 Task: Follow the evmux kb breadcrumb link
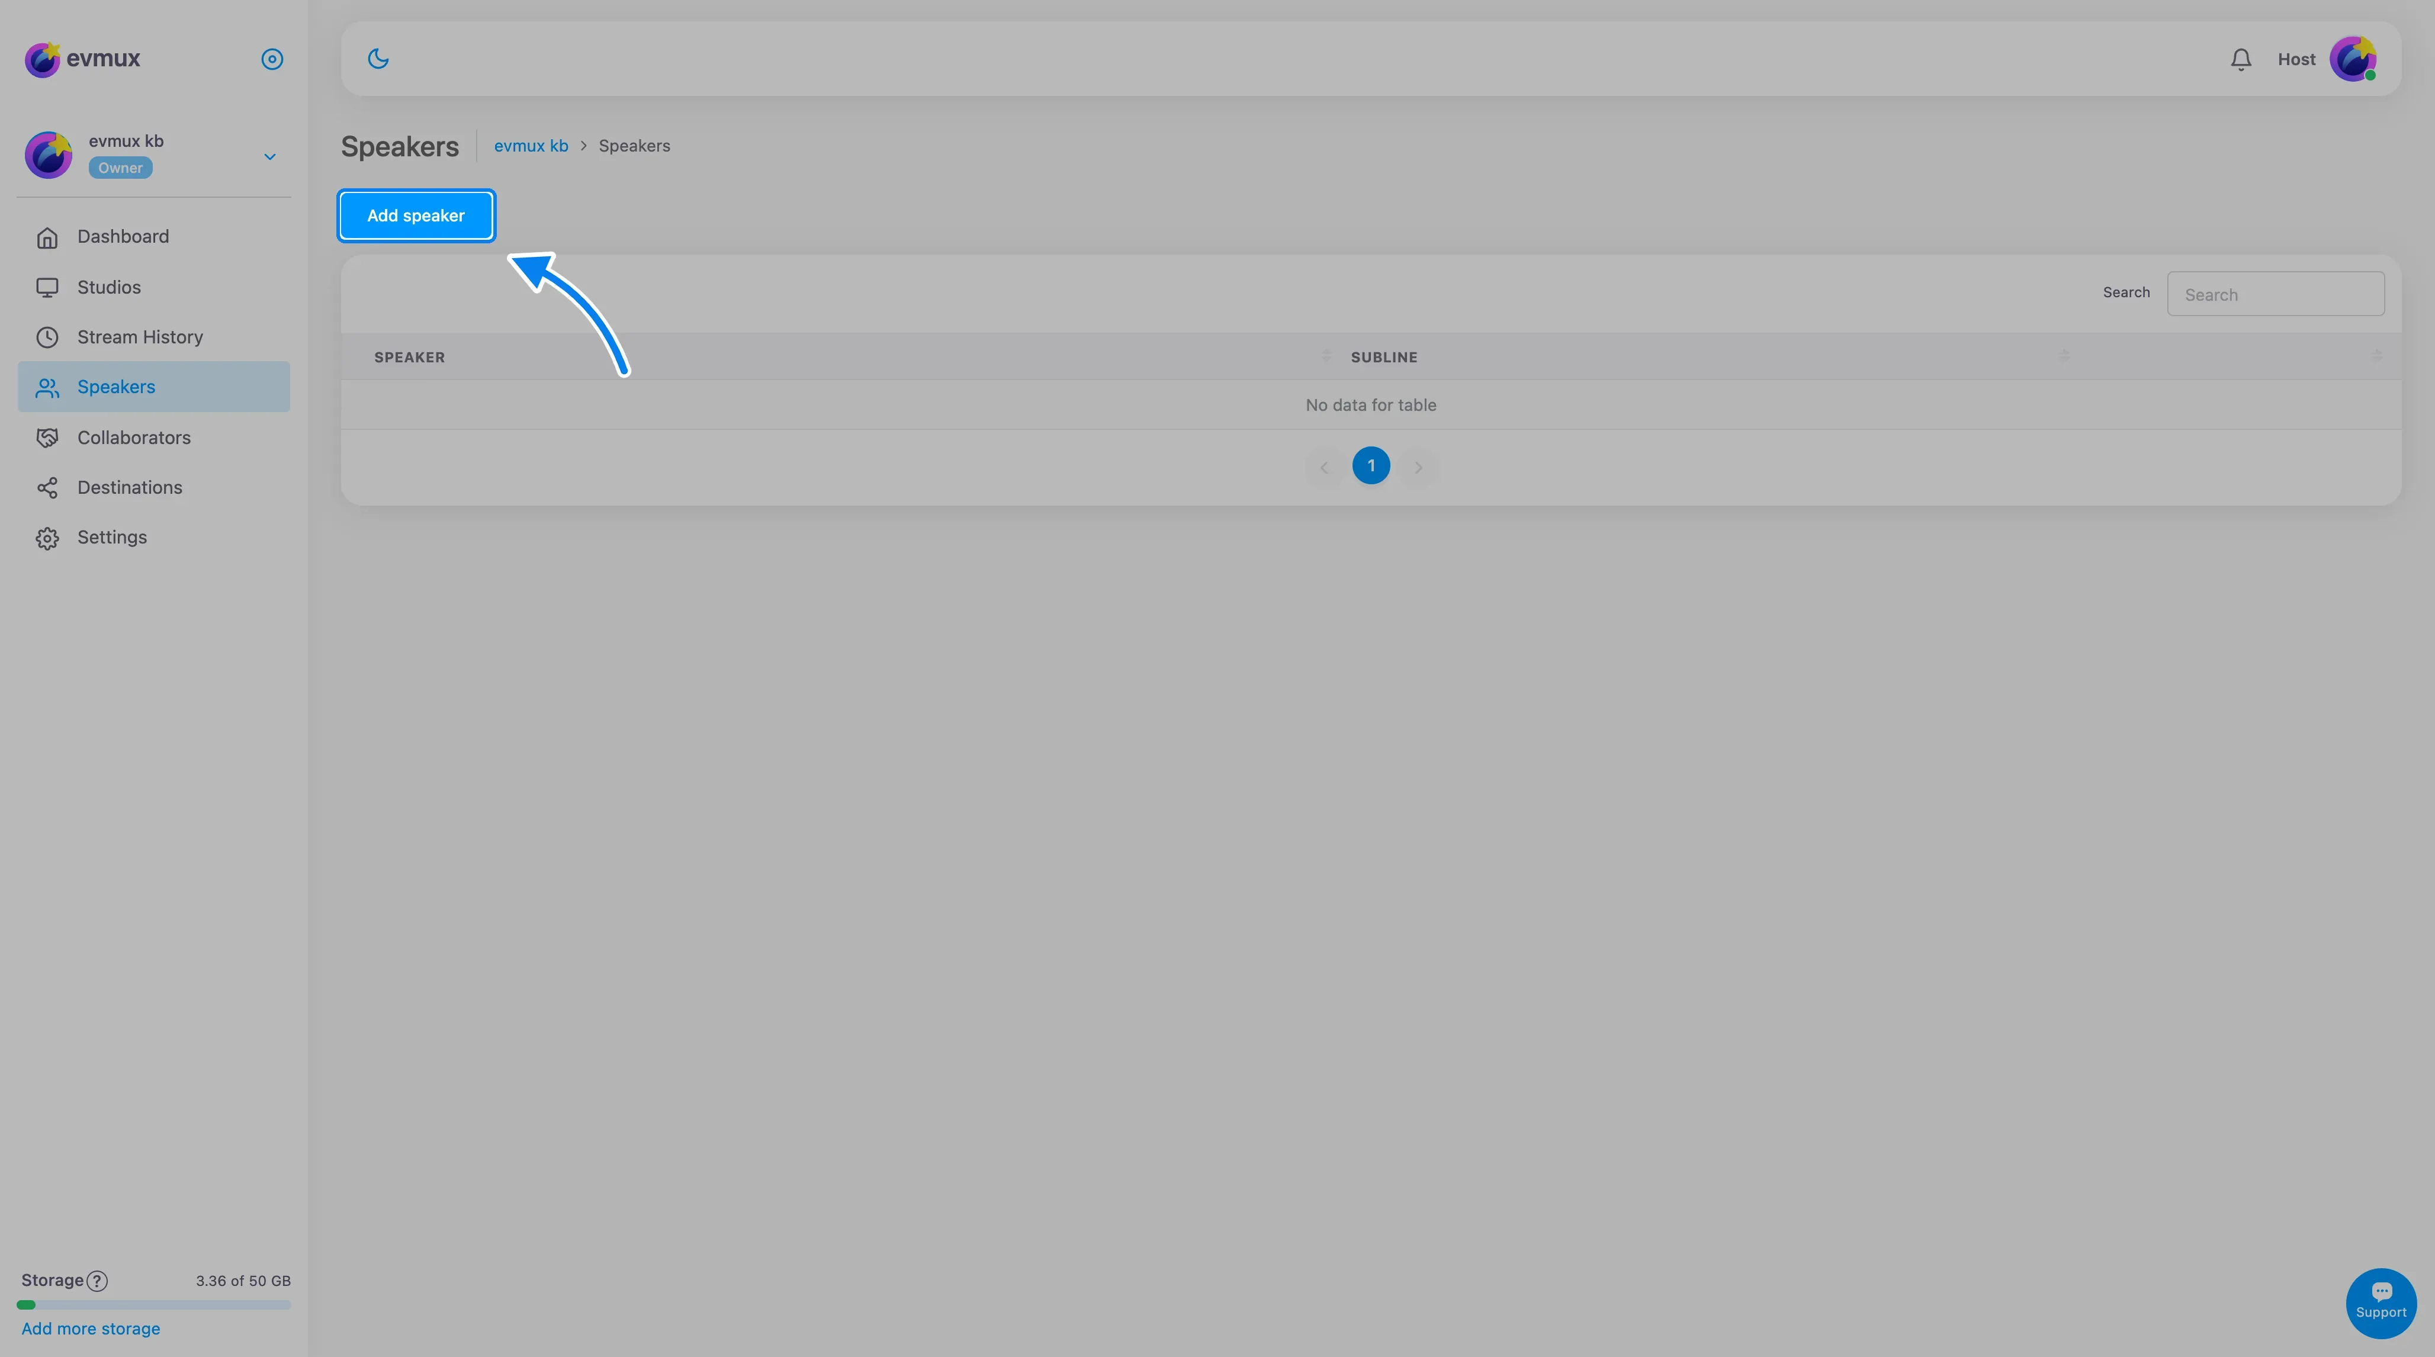click(531, 146)
